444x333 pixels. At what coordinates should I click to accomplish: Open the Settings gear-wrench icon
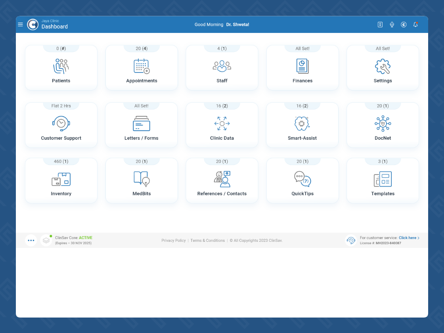(383, 67)
